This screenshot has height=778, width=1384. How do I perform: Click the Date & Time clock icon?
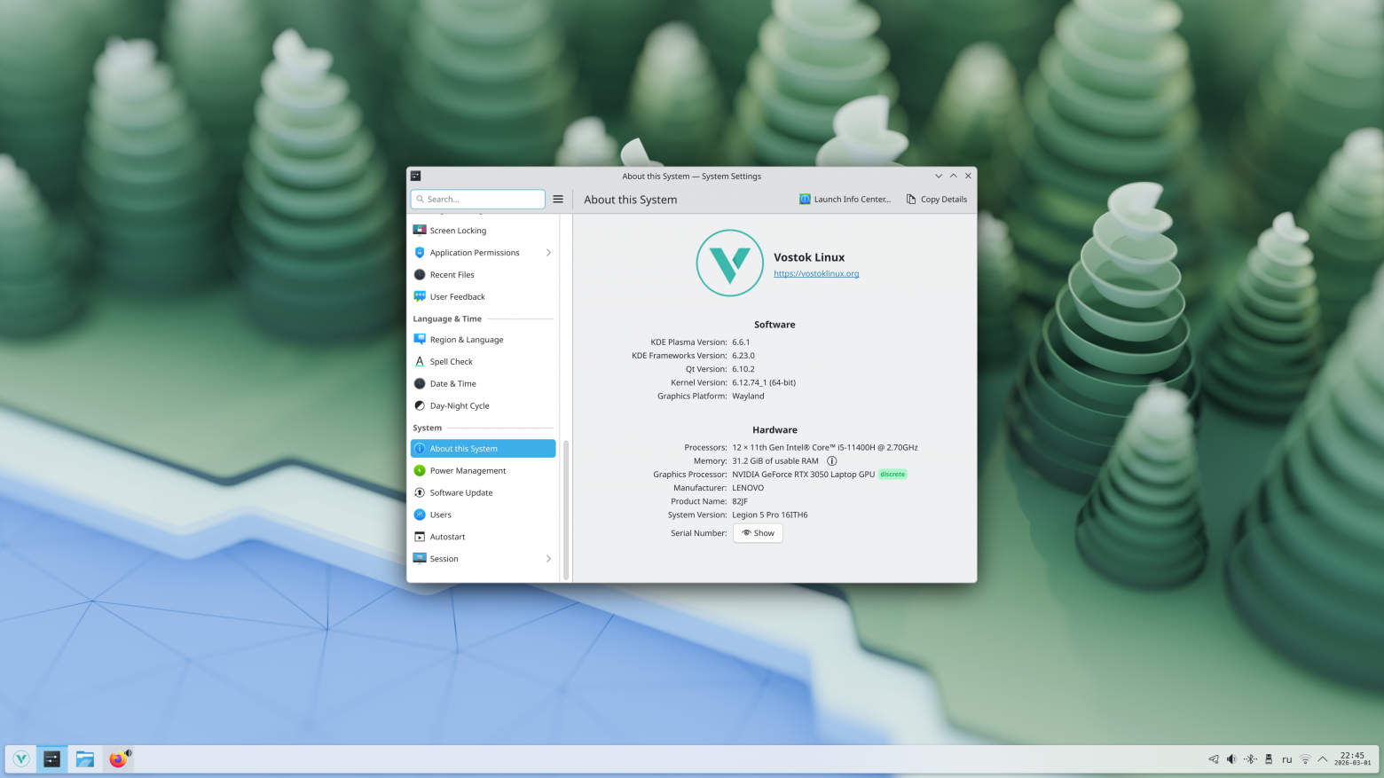[420, 383]
